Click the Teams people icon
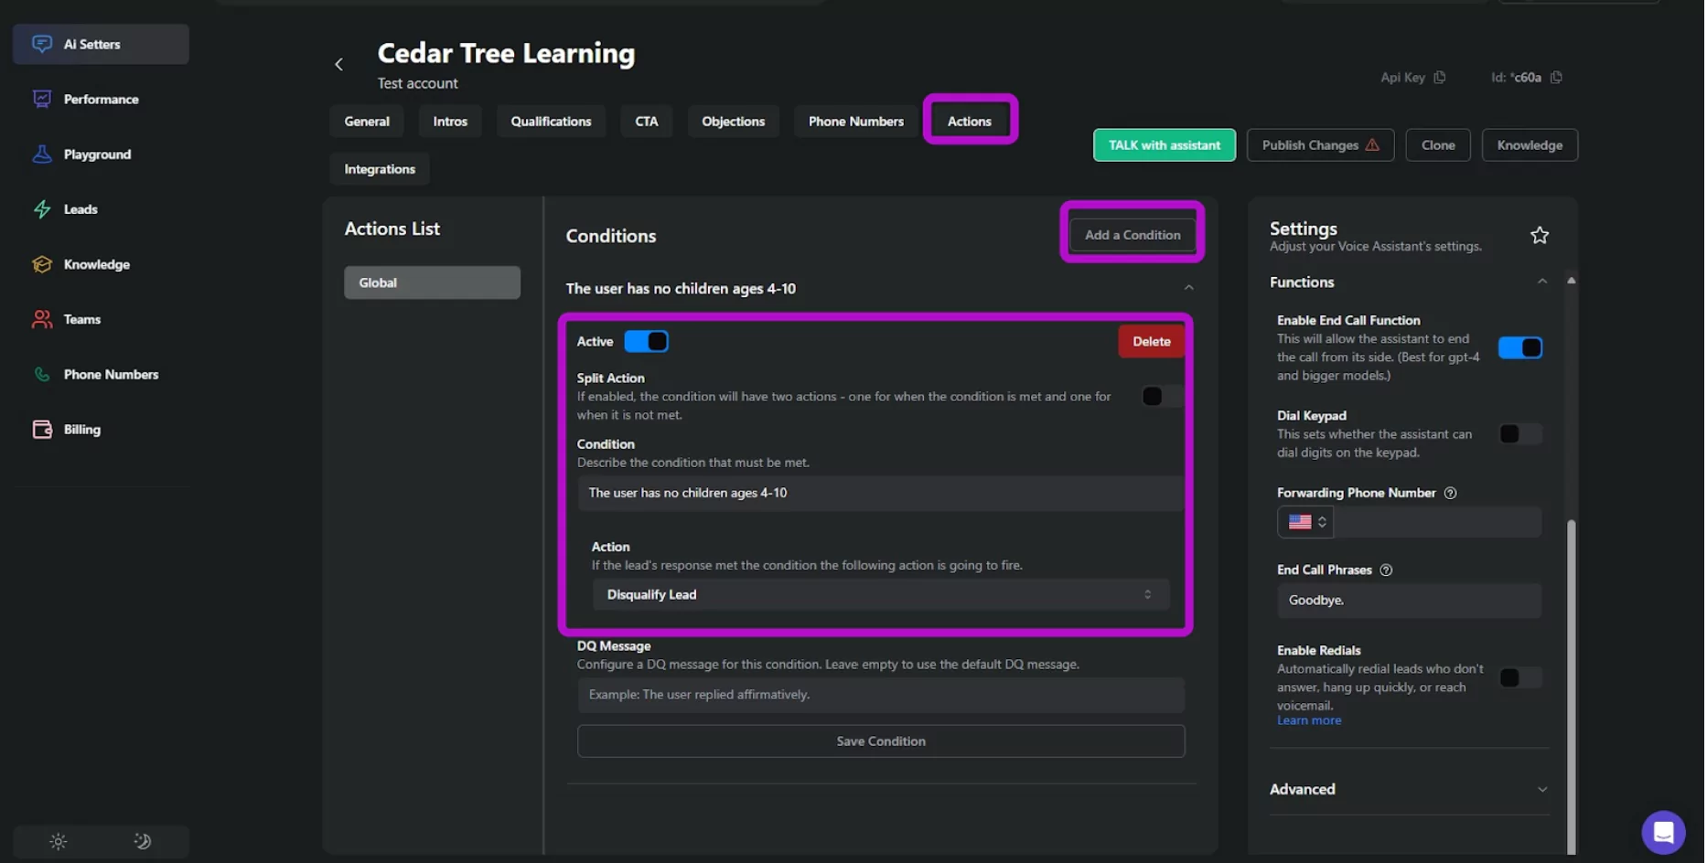 [x=42, y=319]
